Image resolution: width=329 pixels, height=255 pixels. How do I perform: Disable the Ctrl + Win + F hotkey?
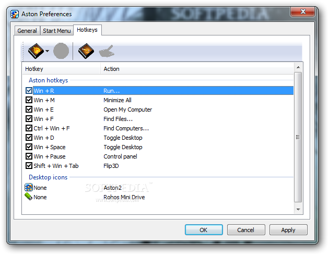point(29,128)
